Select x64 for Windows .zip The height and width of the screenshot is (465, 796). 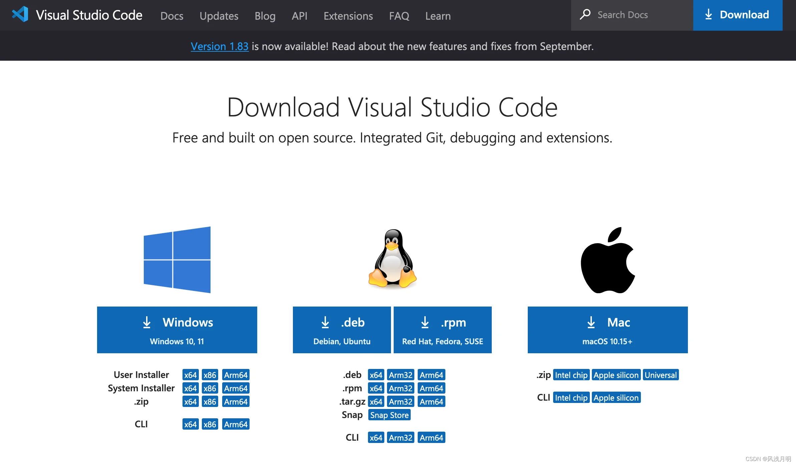click(x=190, y=402)
